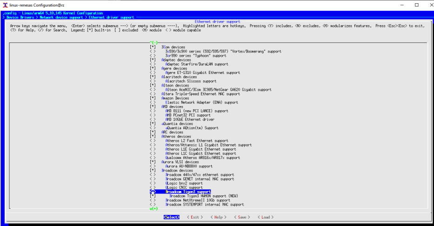Select Elastic Network Adapter (ENA) support
This screenshot has width=434, height=226.
201,102
